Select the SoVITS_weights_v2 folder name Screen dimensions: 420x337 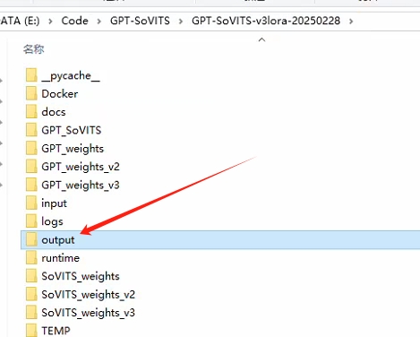pyautogui.click(x=89, y=295)
